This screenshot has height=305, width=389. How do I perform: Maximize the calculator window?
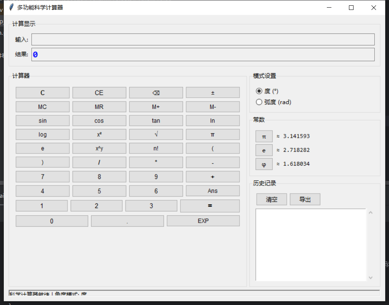[x=351, y=8]
